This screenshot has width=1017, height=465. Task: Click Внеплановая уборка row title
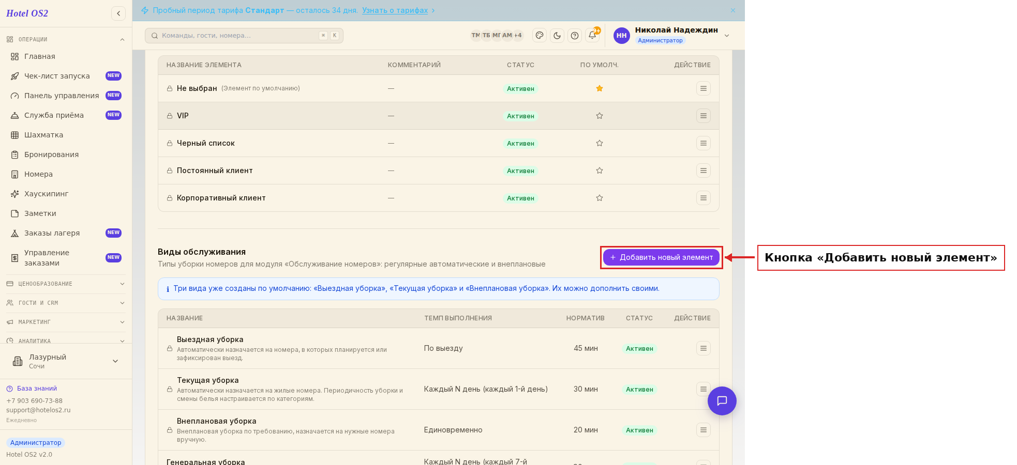(217, 421)
